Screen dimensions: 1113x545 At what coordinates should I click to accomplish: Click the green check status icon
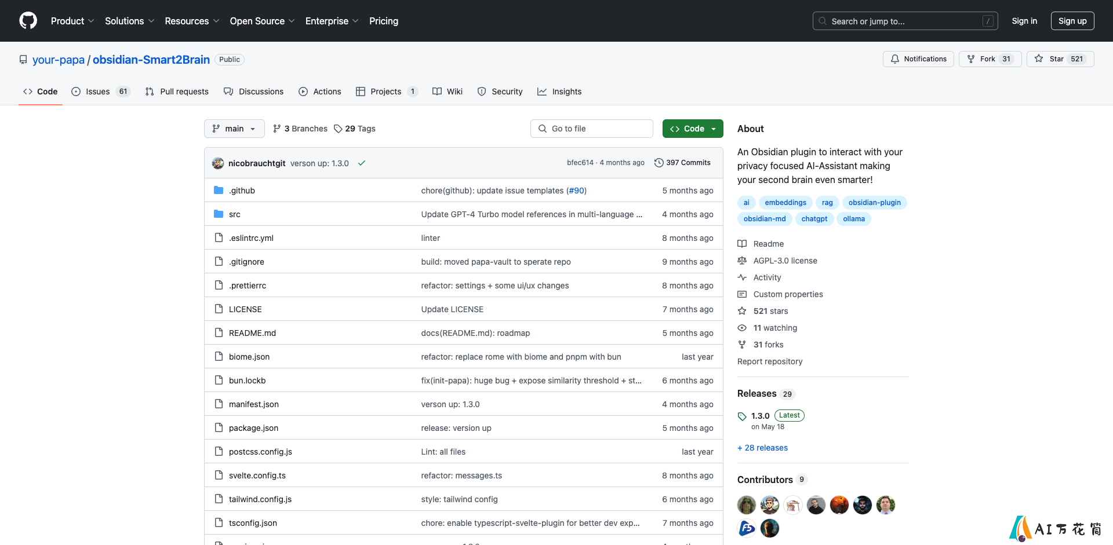point(362,163)
